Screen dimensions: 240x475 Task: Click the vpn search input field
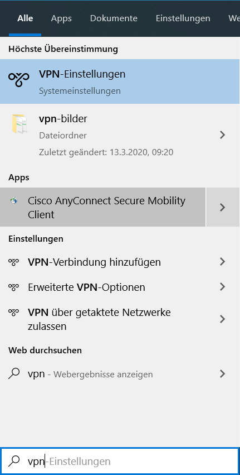[120, 461]
